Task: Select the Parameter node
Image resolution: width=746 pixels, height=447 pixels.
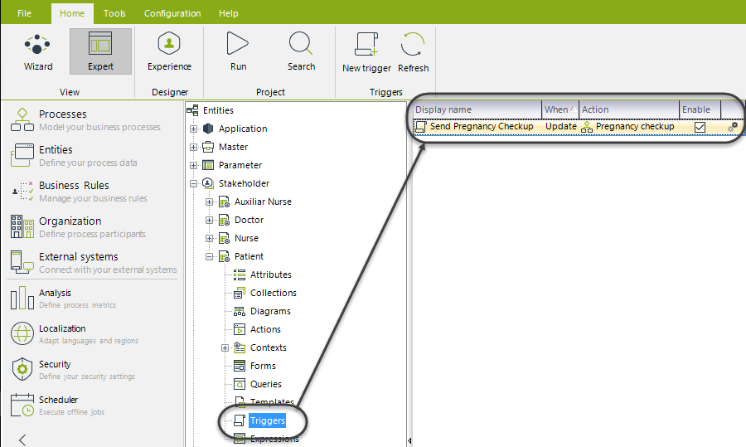Action: click(x=240, y=165)
